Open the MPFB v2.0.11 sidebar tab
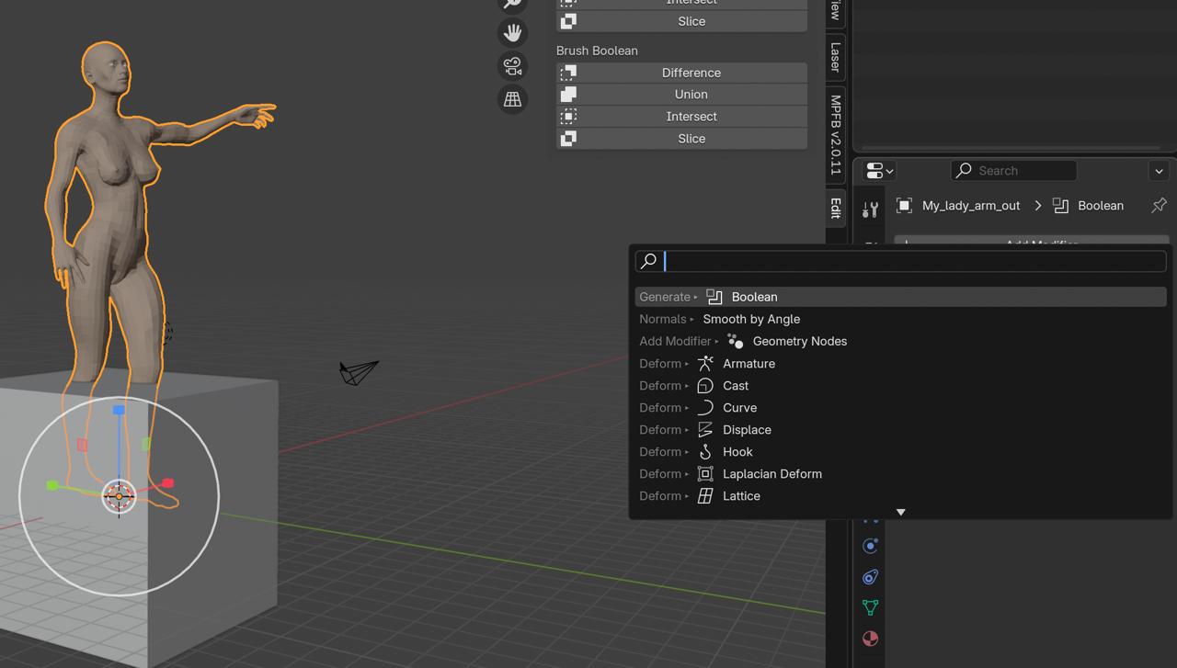 pos(835,134)
